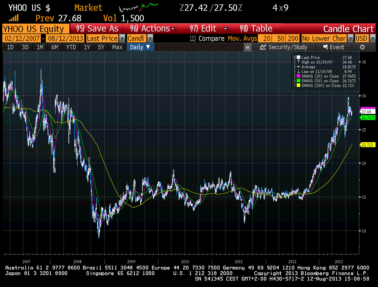Select the Max range tab
The height and width of the screenshot is (287, 378).
(117, 47)
